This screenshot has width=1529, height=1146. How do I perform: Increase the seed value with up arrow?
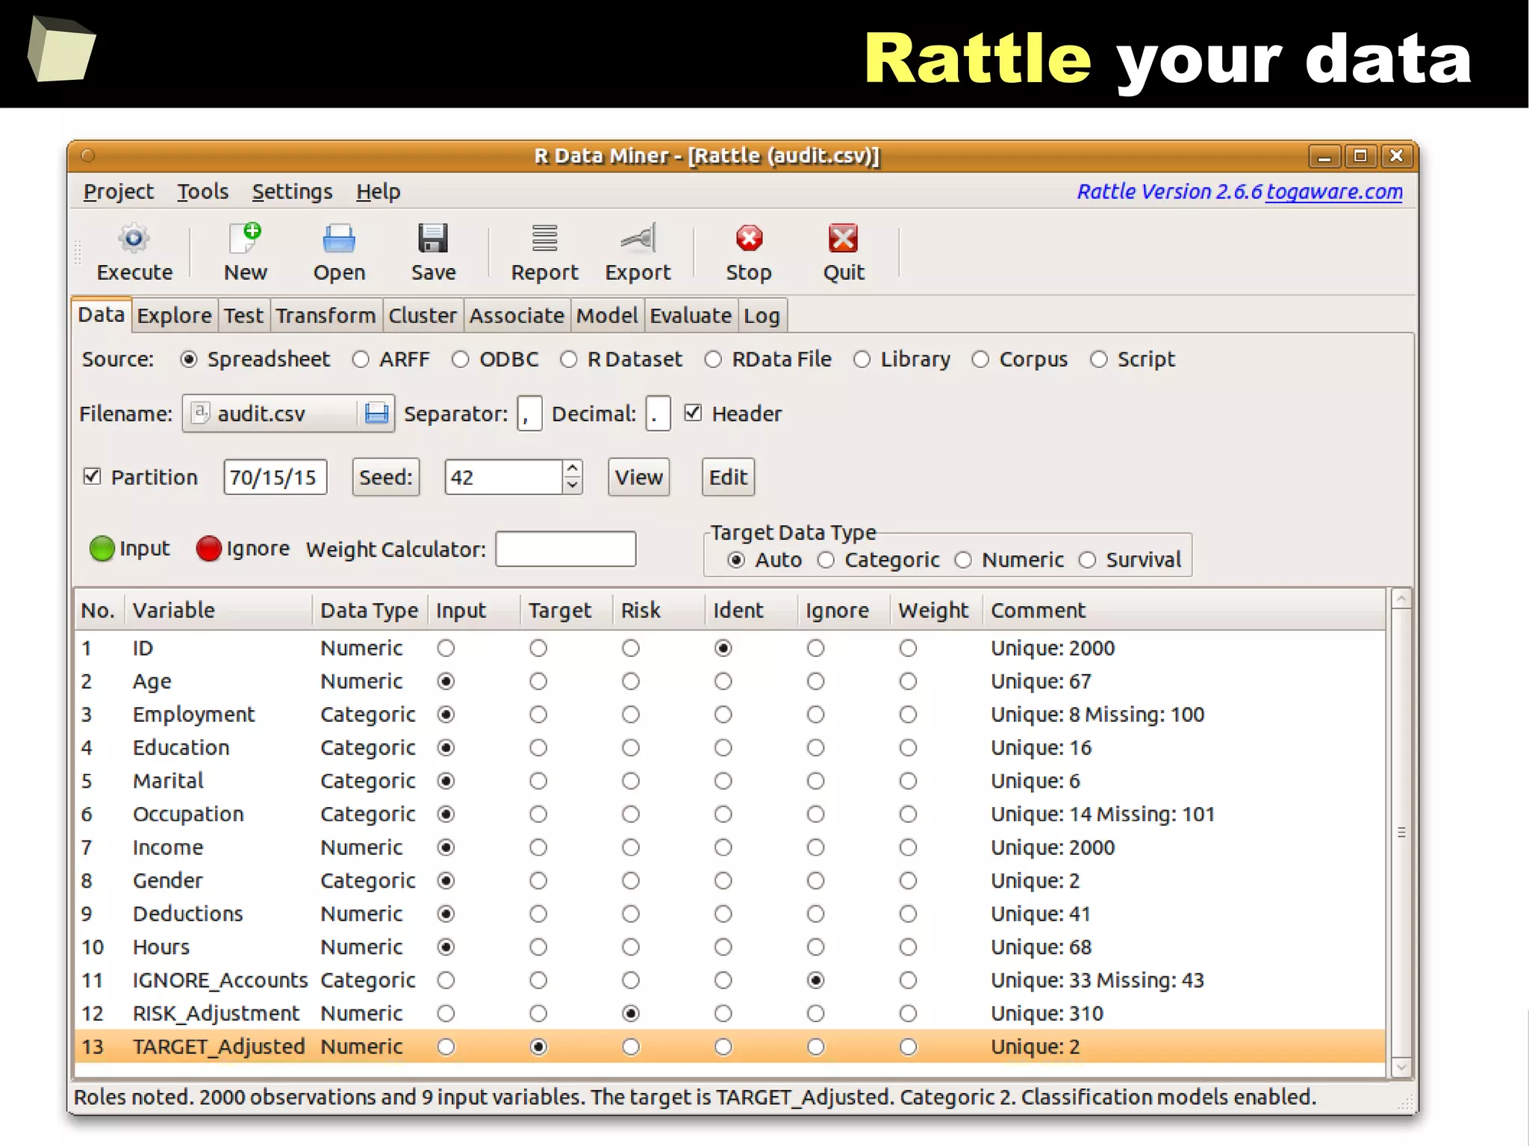pyautogui.click(x=572, y=469)
